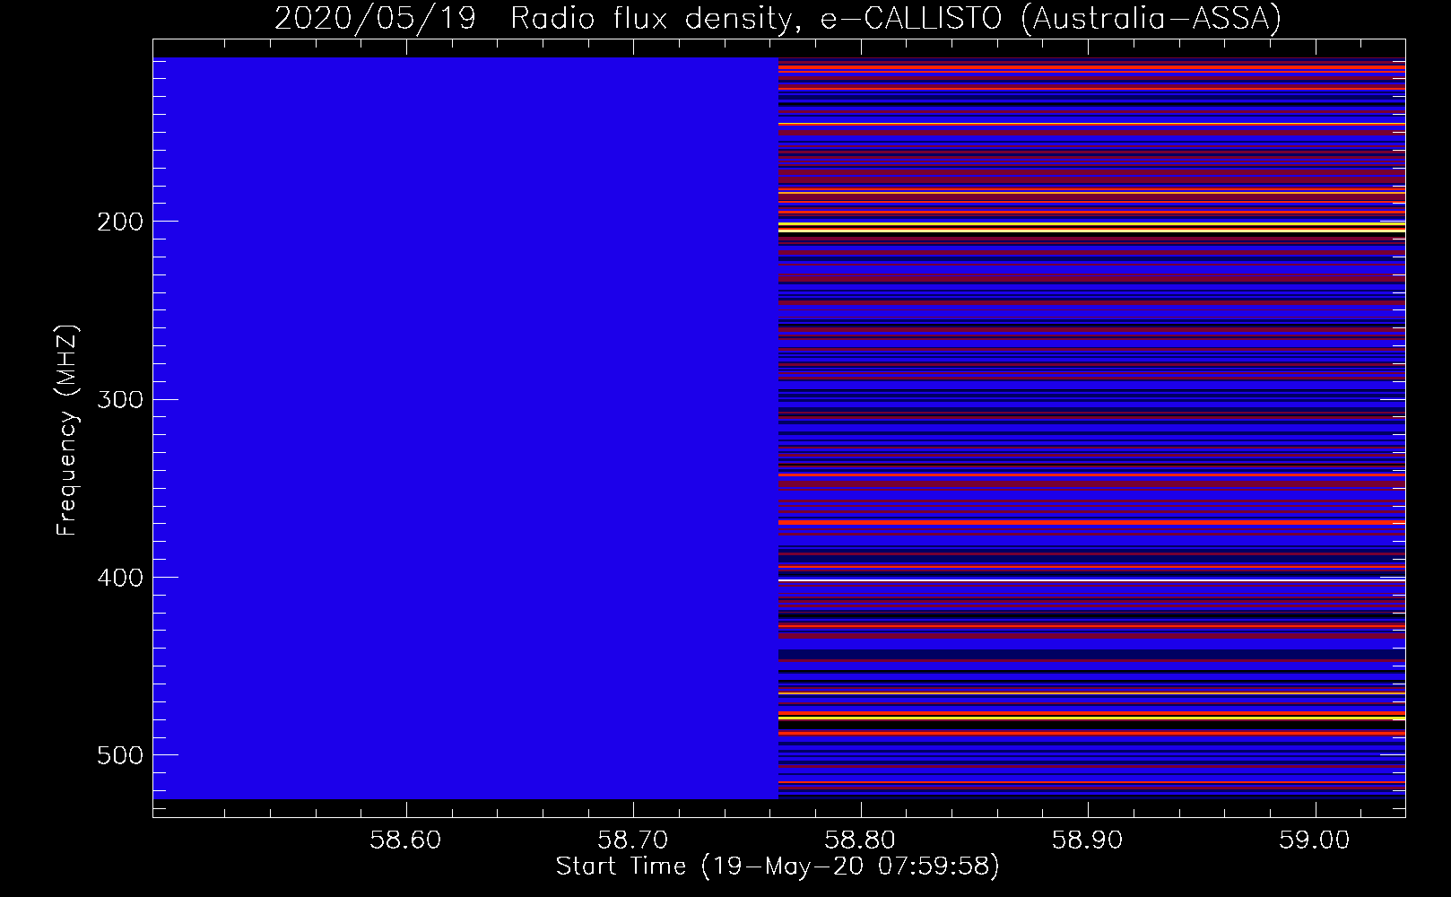This screenshot has width=1451, height=897.
Task: Click the 58.70 time tick label
Action: 633,840
